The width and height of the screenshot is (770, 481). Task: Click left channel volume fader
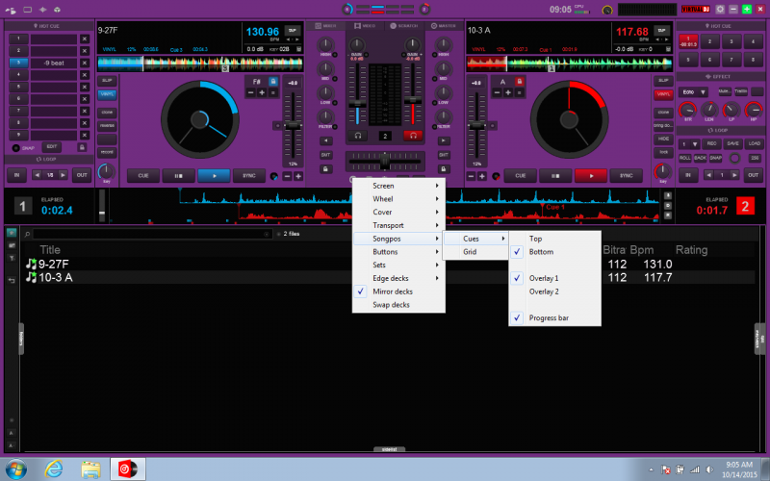click(357, 105)
